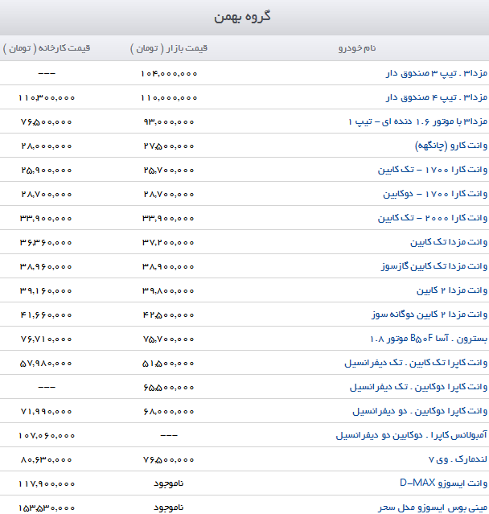Select market price ۵۱,۵۰۰,۰۰۰
This screenshot has width=489, height=514.
coord(168,364)
